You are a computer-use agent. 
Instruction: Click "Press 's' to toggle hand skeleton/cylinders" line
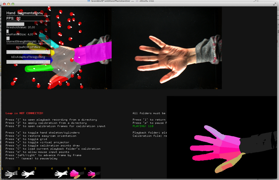pyautogui.click(x=43, y=133)
